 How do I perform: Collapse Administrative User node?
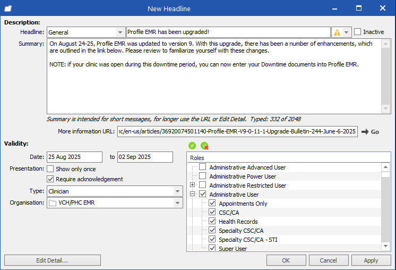point(193,194)
